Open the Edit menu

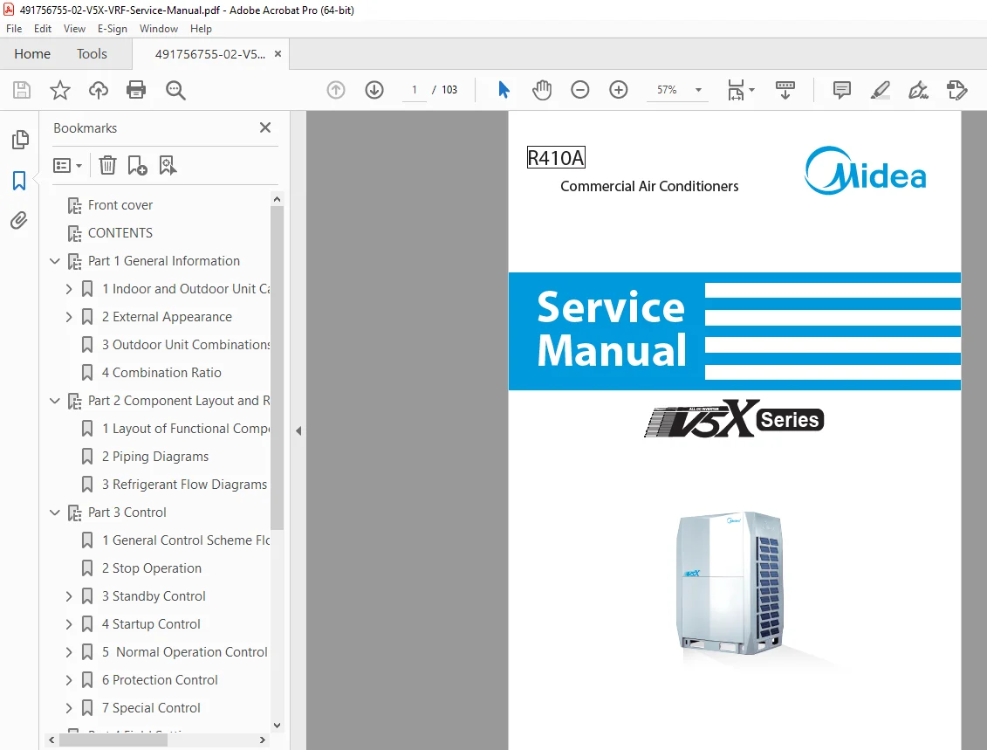pyautogui.click(x=43, y=28)
